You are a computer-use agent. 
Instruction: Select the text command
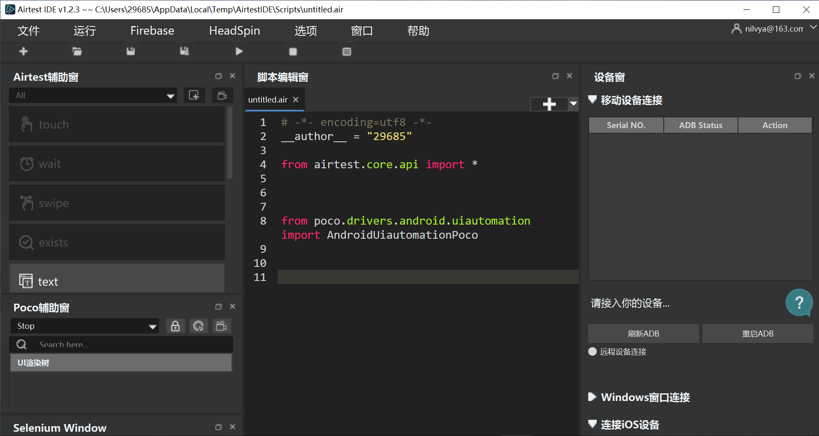[117, 279]
